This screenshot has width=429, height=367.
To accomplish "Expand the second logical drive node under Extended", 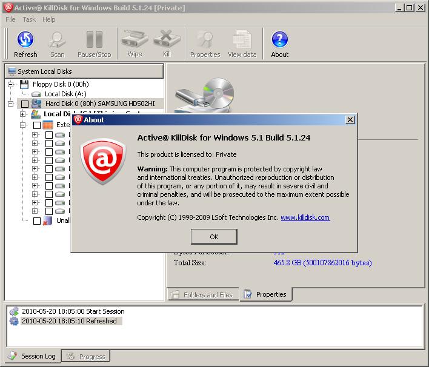I will [35, 143].
